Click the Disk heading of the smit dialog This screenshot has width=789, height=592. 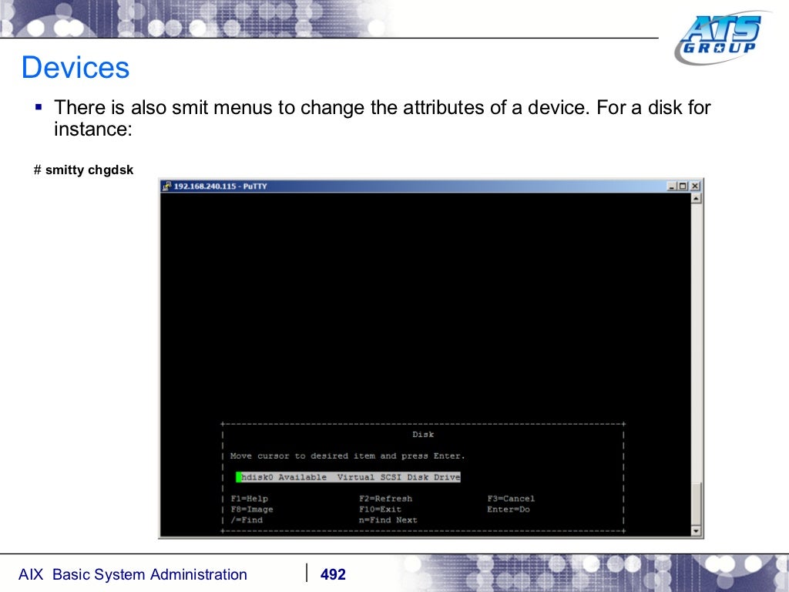(423, 435)
